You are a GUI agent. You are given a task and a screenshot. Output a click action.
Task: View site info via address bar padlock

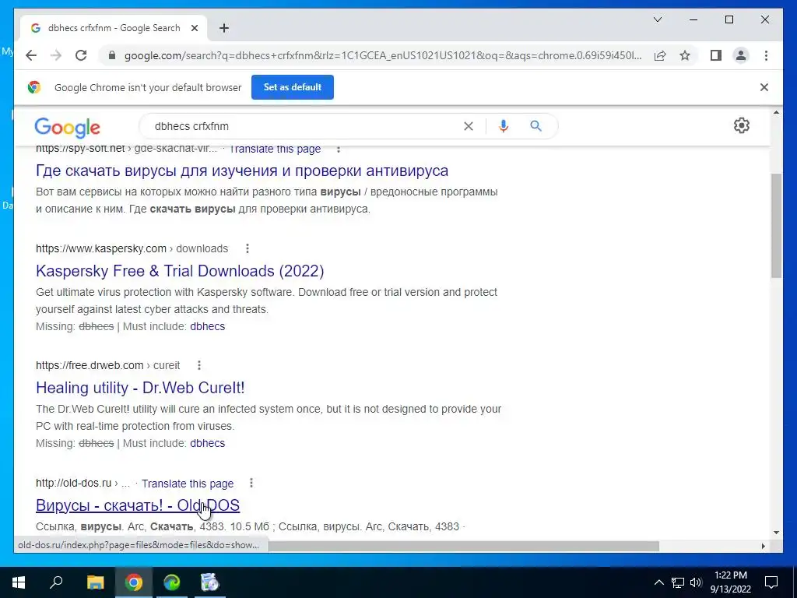112,55
